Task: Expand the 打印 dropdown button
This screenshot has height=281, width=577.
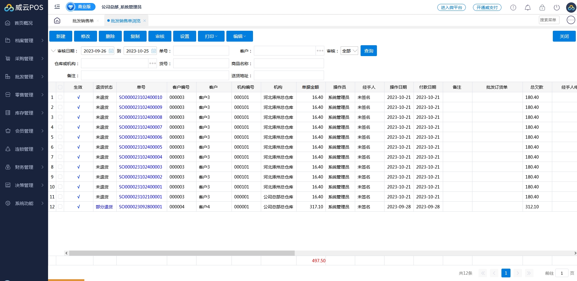Action: pyautogui.click(x=211, y=36)
